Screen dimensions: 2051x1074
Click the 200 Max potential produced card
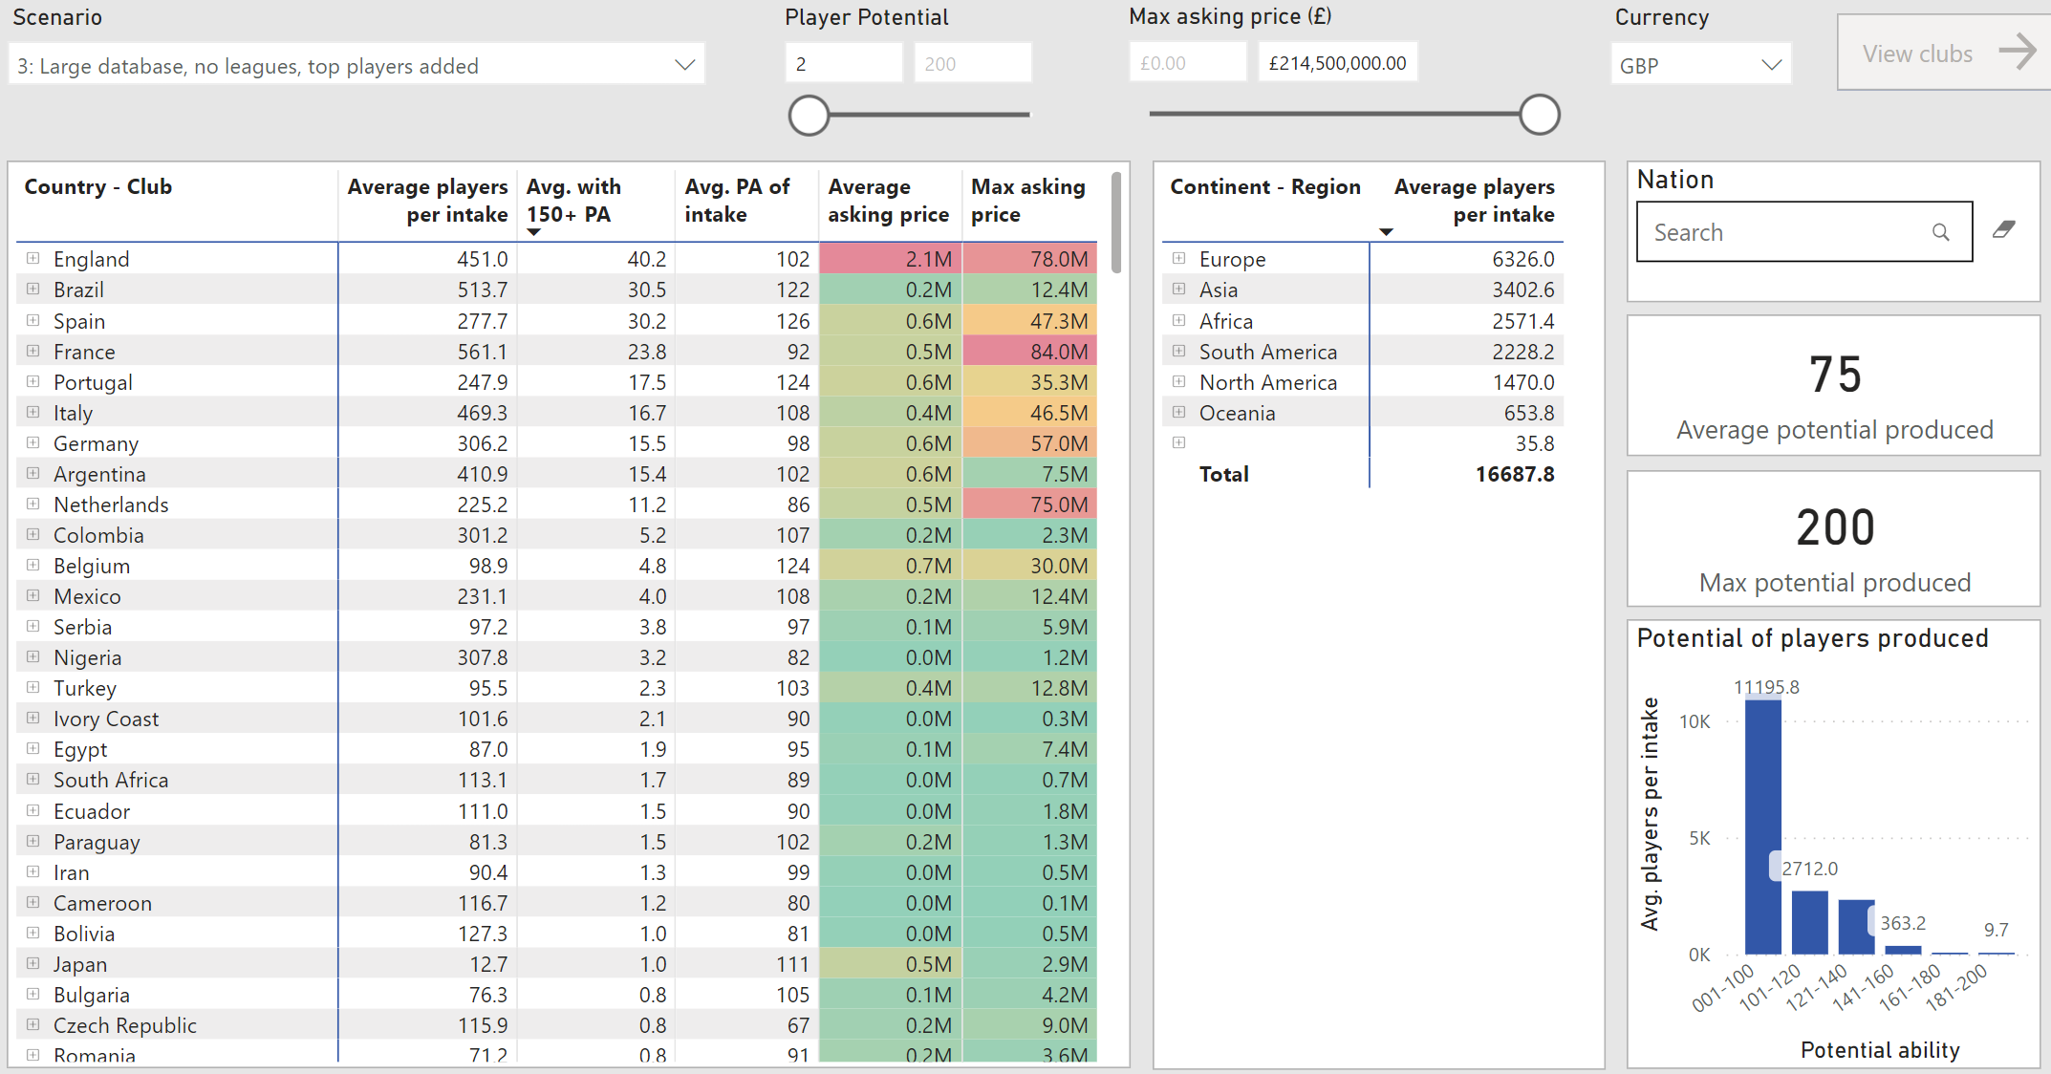pos(1834,539)
